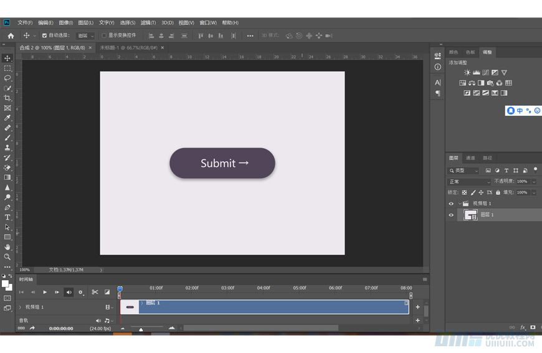Click the scissors split-at-playhead icon
This screenshot has height=353, width=542.
95,292
